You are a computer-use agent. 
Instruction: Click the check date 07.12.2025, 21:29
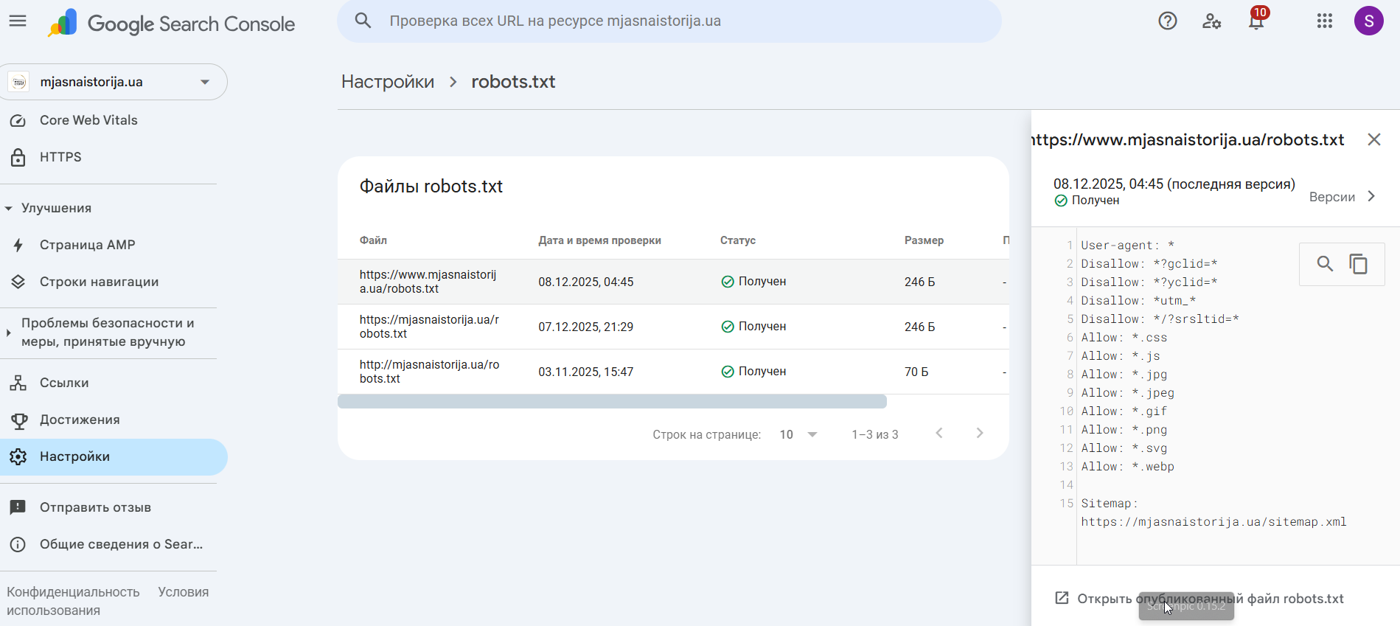coord(585,327)
